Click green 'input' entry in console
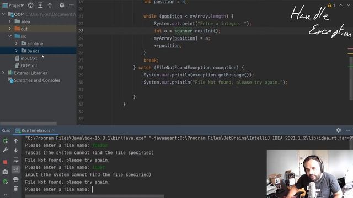The image size is (353, 198). click(x=98, y=167)
